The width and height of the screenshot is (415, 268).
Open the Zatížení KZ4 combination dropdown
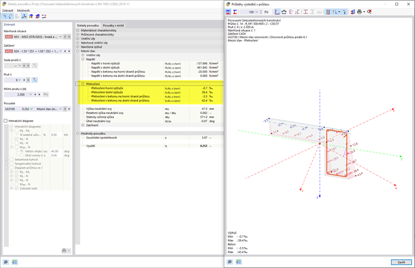(61, 51)
